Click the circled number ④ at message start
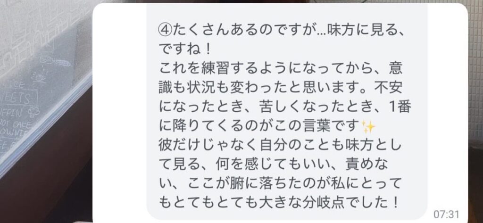This screenshot has height=223, width=483. (165, 30)
